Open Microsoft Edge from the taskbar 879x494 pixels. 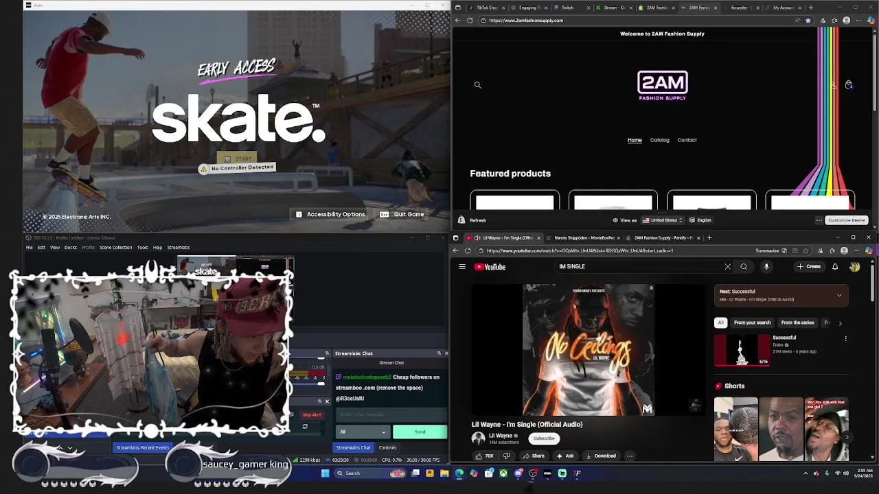pyautogui.click(x=459, y=473)
